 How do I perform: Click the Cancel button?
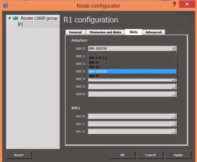pos(150,155)
